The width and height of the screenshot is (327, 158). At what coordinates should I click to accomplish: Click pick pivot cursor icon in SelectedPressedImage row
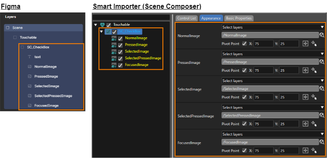[314, 124]
